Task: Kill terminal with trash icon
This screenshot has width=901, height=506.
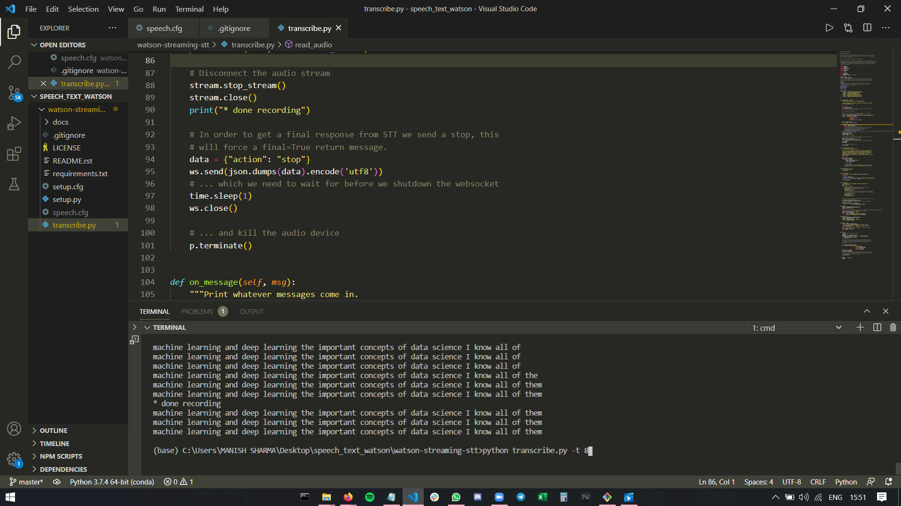Action: point(893,327)
